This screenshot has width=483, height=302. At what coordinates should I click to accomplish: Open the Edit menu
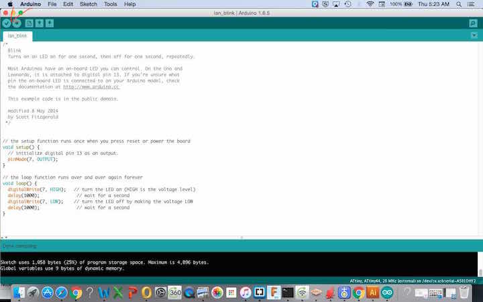68,4
